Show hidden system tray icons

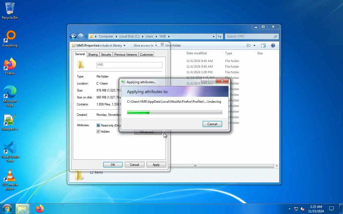point(289,209)
